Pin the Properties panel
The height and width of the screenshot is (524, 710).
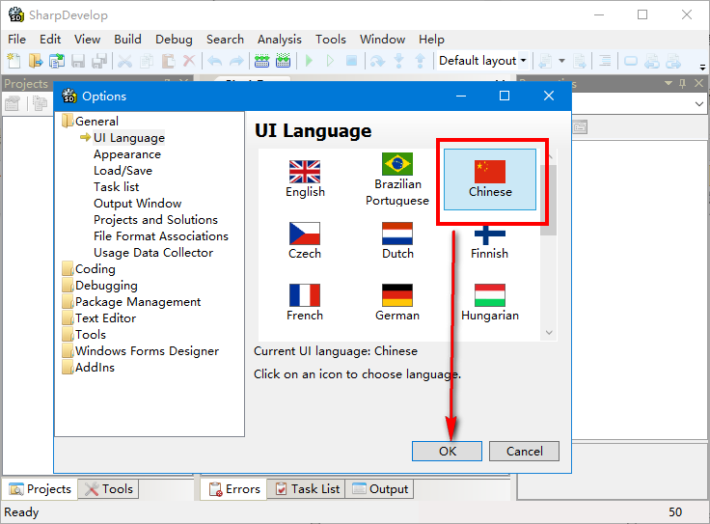click(x=682, y=83)
